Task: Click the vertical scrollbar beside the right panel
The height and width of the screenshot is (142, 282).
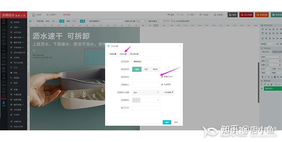Action: coord(259,83)
